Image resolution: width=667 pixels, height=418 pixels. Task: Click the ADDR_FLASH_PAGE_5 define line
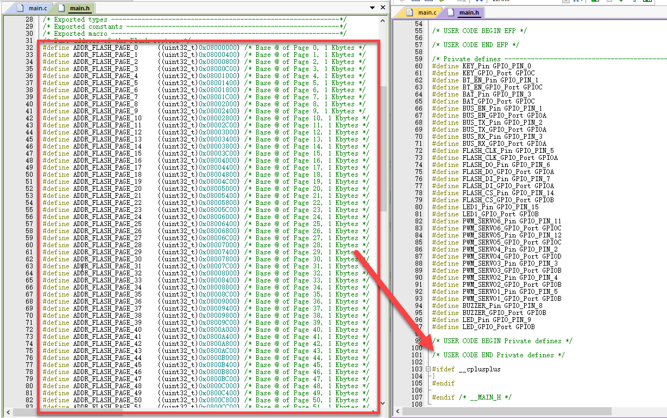[205, 83]
